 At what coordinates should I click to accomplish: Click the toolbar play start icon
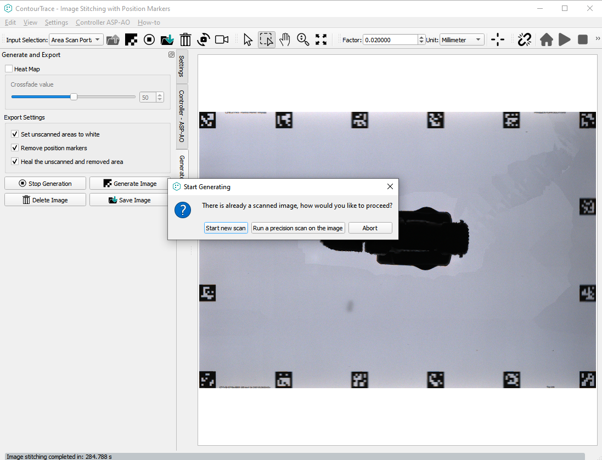coord(564,39)
